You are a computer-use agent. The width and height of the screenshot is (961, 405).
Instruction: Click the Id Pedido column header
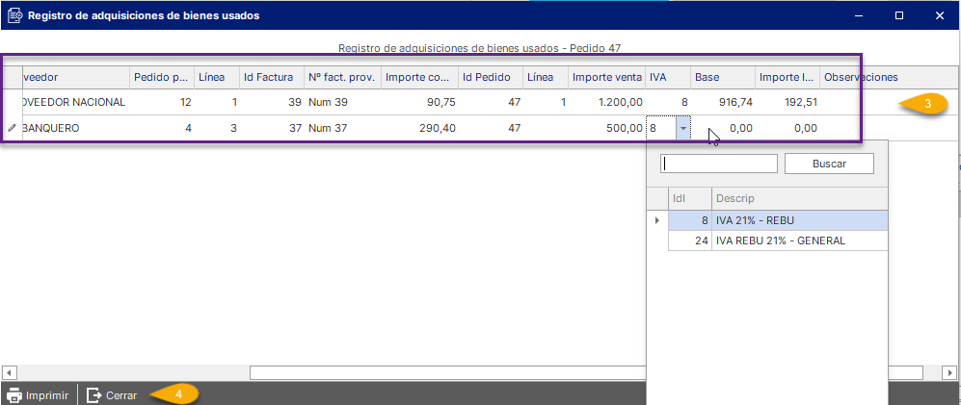pos(491,77)
